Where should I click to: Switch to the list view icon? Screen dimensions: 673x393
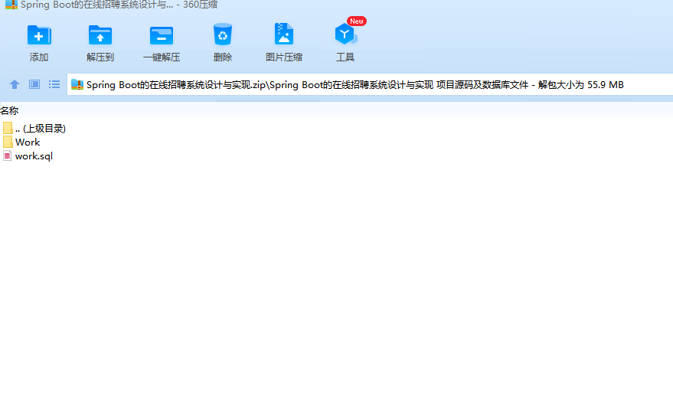pyautogui.click(x=54, y=84)
